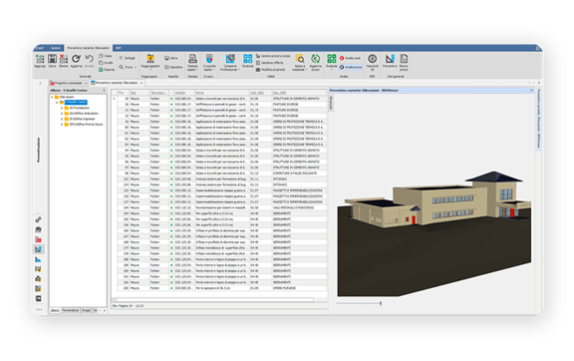Click Analisi costi

click(350, 58)
